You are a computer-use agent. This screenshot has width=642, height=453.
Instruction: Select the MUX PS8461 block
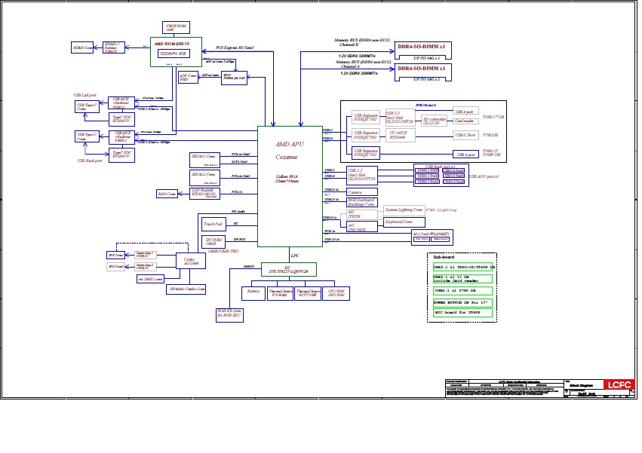tap(234, 78)
